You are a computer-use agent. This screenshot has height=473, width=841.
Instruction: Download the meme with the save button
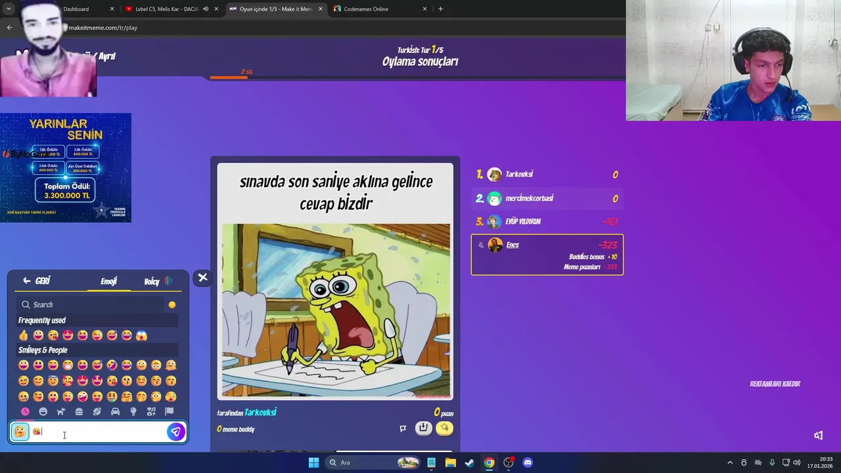pos(423,428)
